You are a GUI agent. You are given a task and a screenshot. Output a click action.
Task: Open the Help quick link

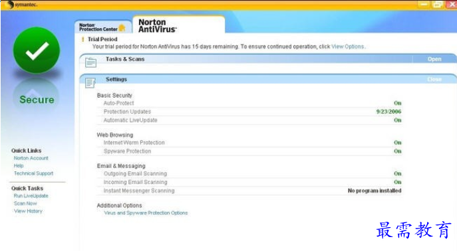(19, 166)
